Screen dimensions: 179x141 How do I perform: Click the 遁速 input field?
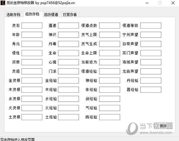click(68, 26)
